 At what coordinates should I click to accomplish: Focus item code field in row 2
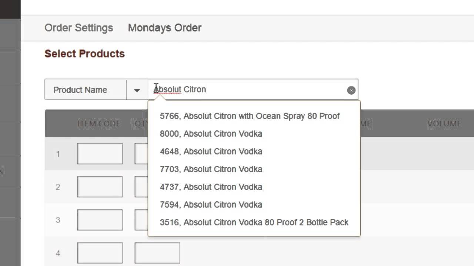pyautogui.click(x=100, y=187)
